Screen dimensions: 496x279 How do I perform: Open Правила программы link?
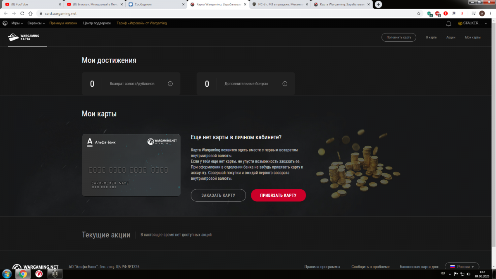pos(322,267)
